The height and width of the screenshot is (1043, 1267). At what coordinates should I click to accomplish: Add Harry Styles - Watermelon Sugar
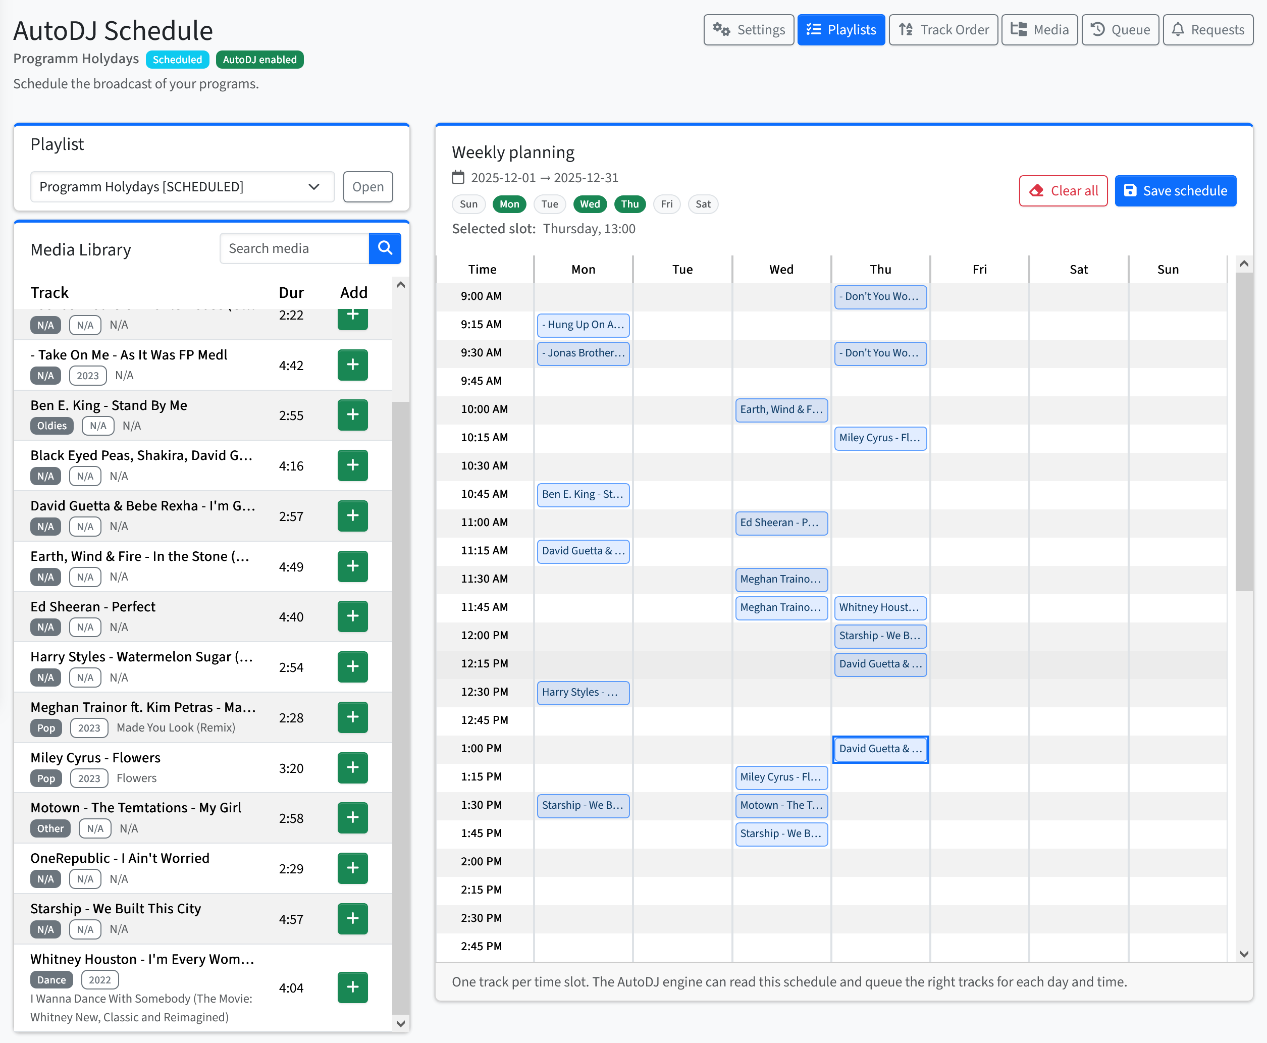[352, 667]
